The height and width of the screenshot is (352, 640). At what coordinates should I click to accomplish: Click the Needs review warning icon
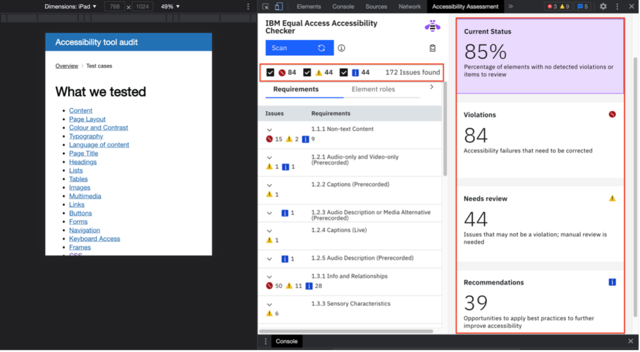click(x=612, y=198)
